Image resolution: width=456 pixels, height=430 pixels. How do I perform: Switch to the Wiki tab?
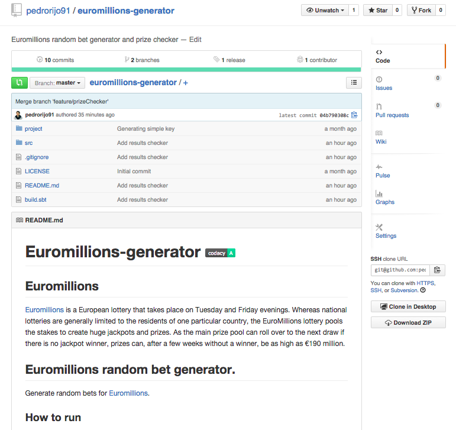click(381, 138)
